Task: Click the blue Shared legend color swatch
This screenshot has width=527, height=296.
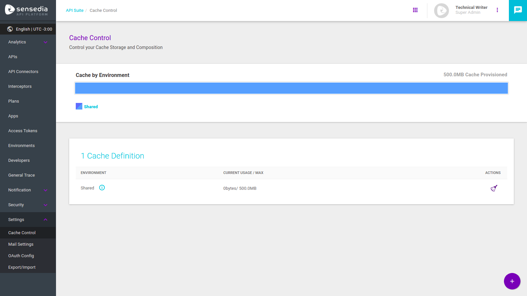Action: 79,106
